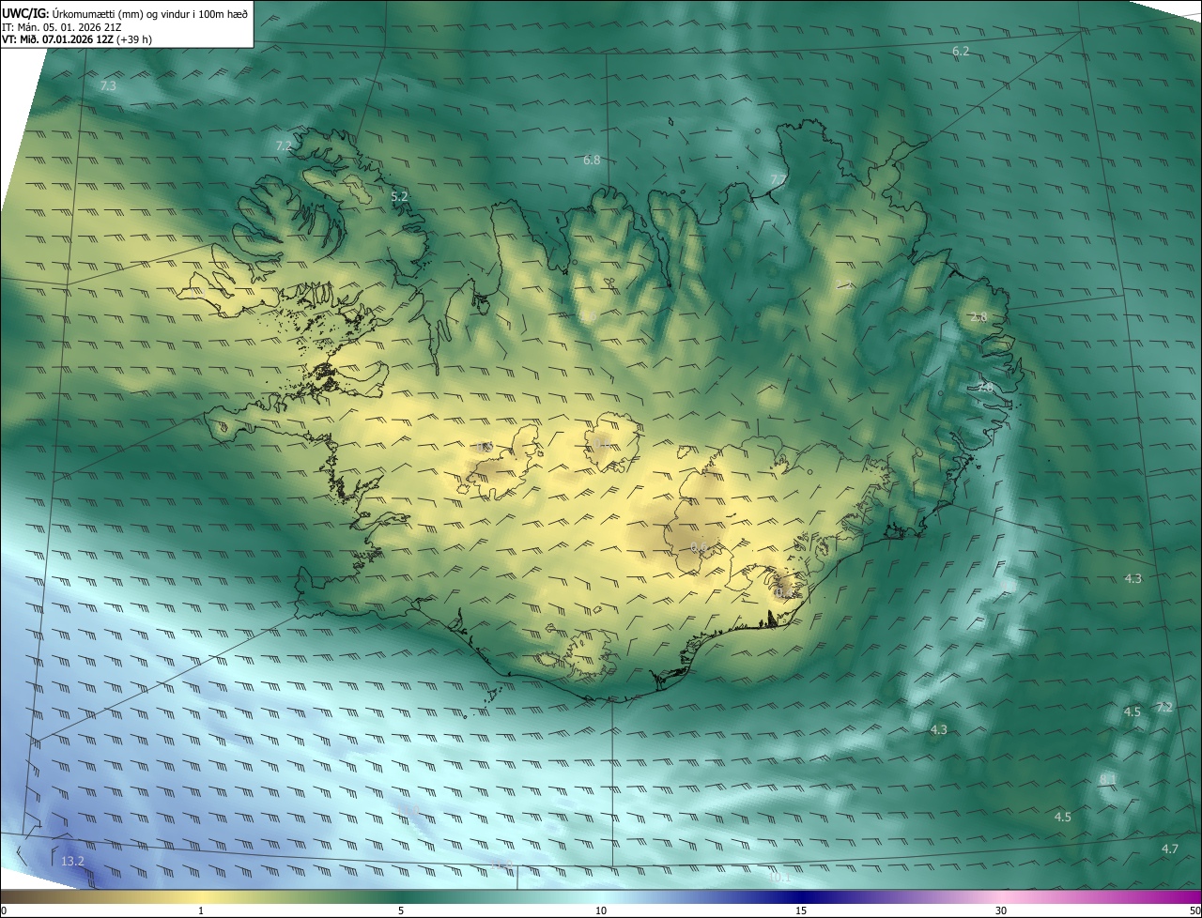Select the 7.7 value label on the map
The image size is (1202, 918).
pyautogui.click(x=778, y=180)
